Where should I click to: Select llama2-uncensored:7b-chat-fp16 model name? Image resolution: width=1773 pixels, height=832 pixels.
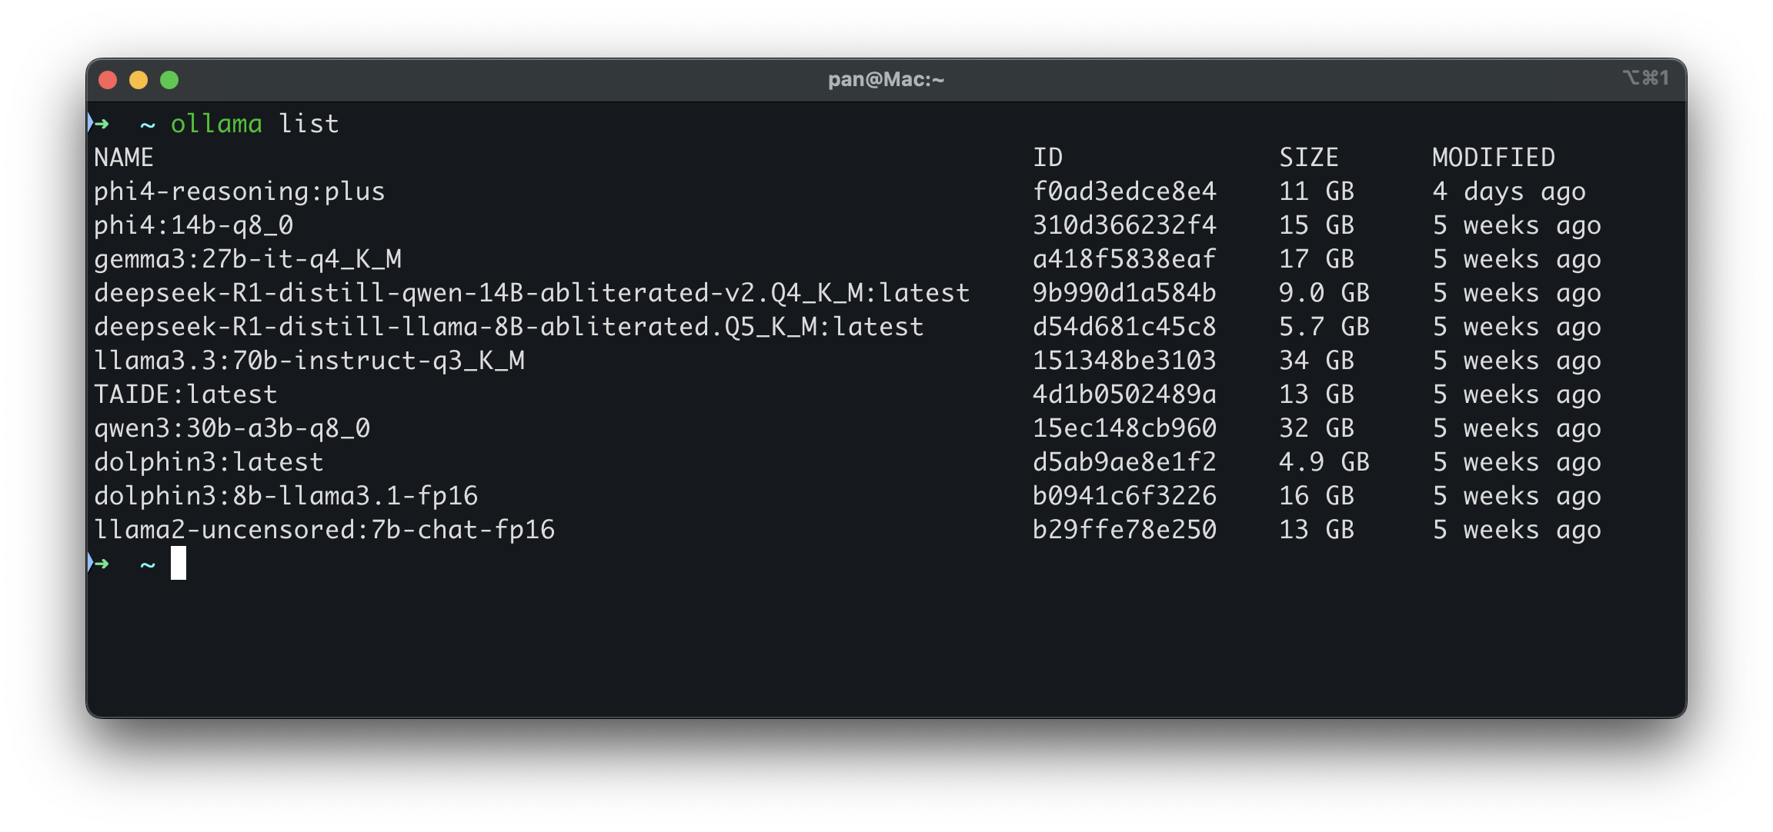(324, 530)
